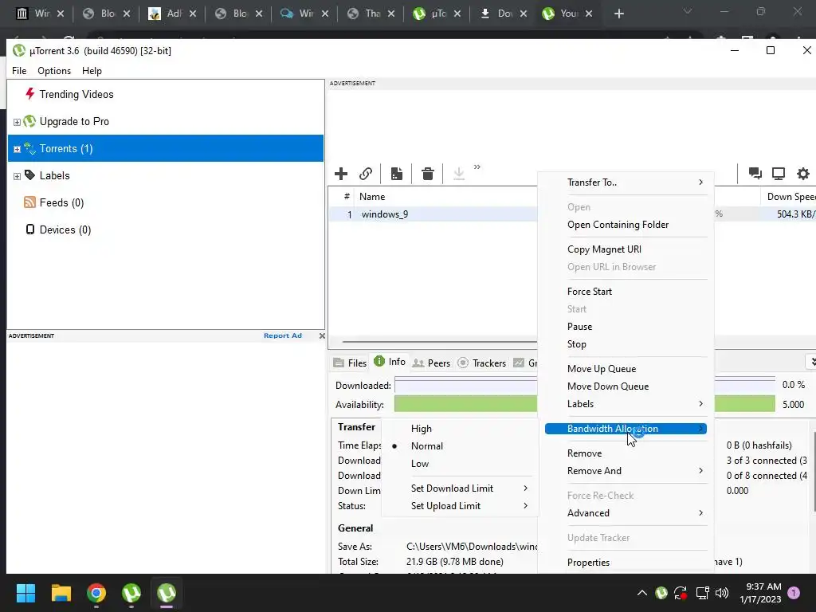Click the Create New Torrent file icon
The image size is (816, 612).
click(x=397, y=174)
